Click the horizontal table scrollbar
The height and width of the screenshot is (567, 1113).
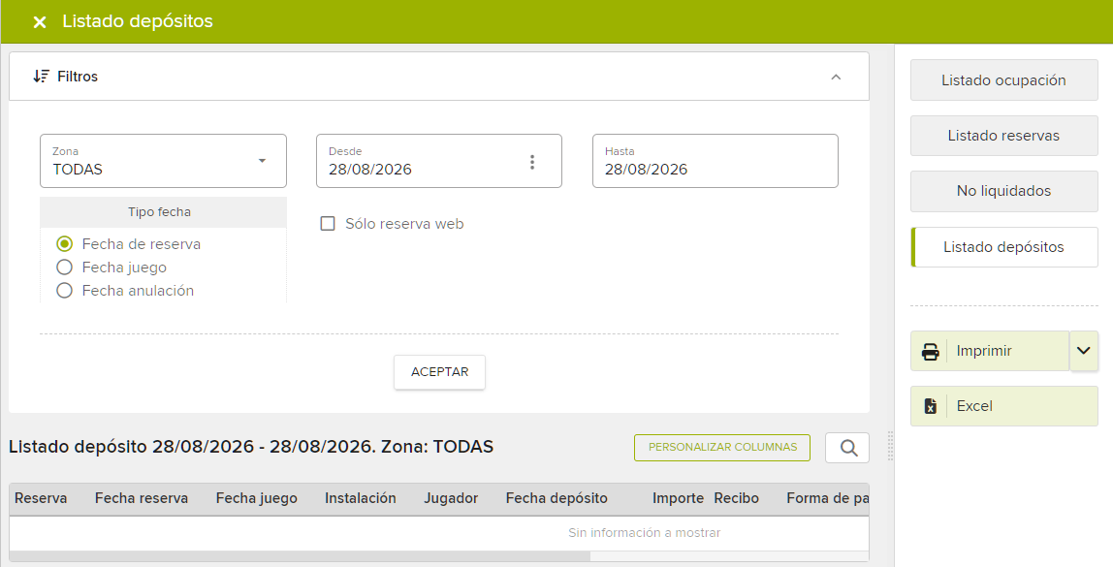point(300,556)
